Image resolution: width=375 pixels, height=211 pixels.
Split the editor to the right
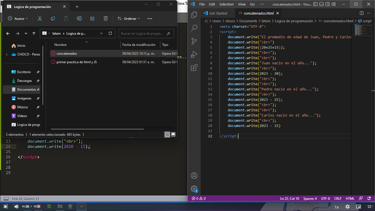click(362, 13)
